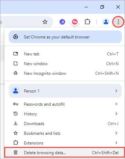Click the New tab icon in the menu
Screen dimensions: 125x159
pyautogui.click(x=16, y=54)
